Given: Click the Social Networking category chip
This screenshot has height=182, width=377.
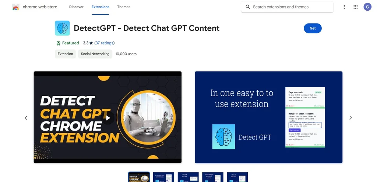Looking at the screenshot, I should 95,54.
